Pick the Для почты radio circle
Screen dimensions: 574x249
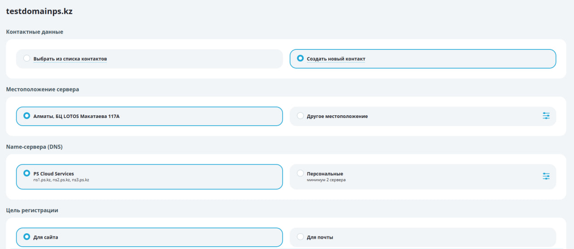coord(300,236)
